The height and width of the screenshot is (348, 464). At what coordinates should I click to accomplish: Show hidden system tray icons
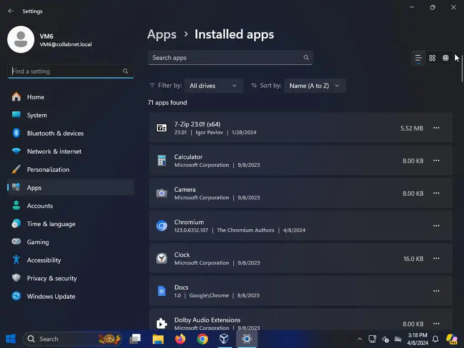click(x=359, y=339)
